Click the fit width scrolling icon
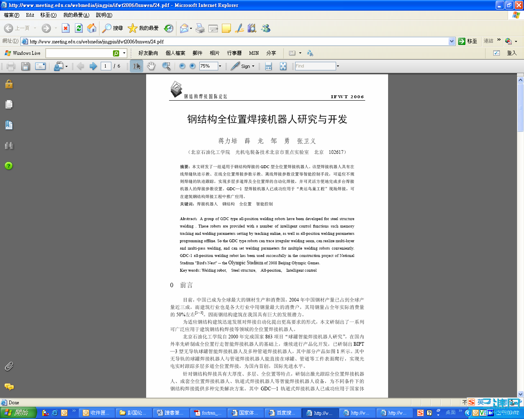This screenshot has width=524, height=419. tap(269, 66)
